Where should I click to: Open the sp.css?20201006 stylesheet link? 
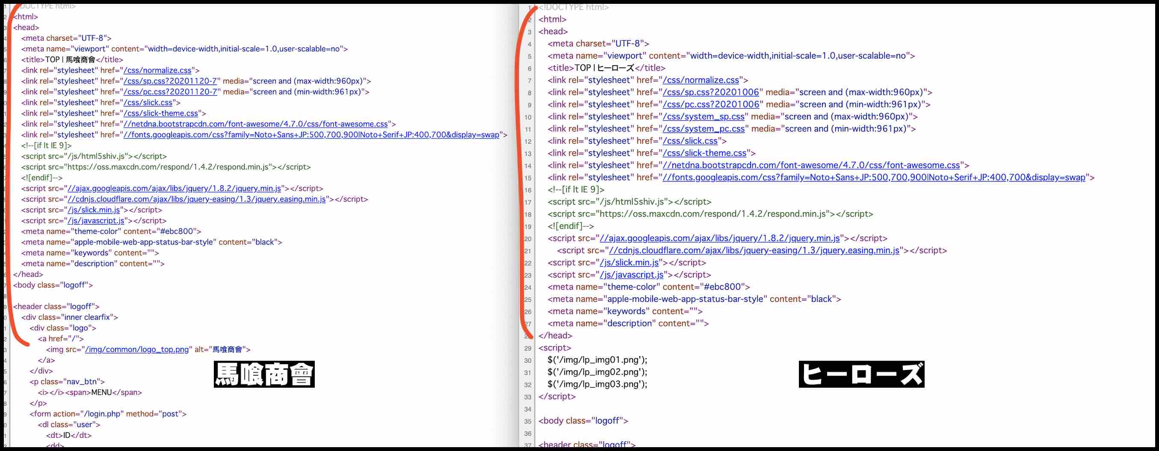(710, 92)
